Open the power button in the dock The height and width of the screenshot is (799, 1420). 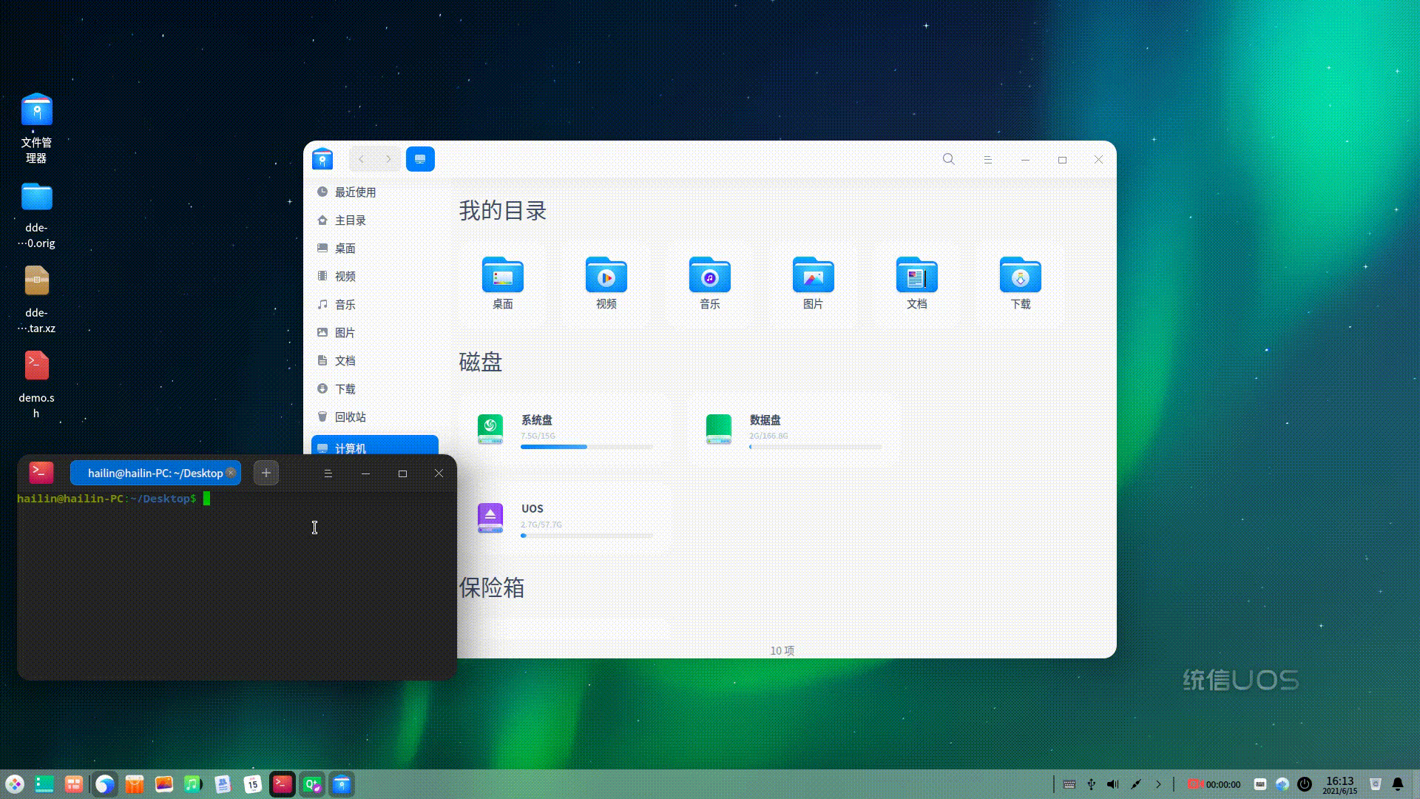(x=1305, y=784)
